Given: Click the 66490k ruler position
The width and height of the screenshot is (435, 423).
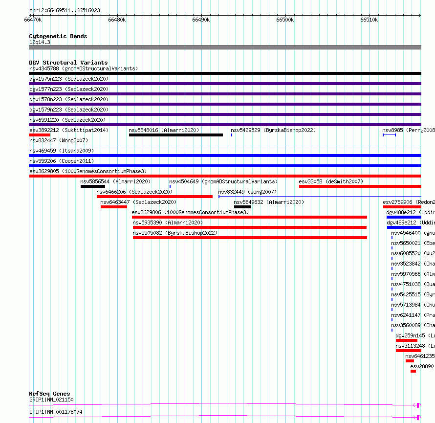Looking at the screenshot, I should 201,20.
